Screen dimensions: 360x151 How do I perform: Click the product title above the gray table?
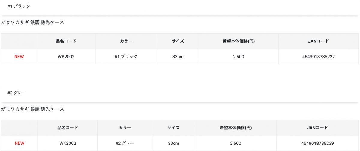point(33,109)
